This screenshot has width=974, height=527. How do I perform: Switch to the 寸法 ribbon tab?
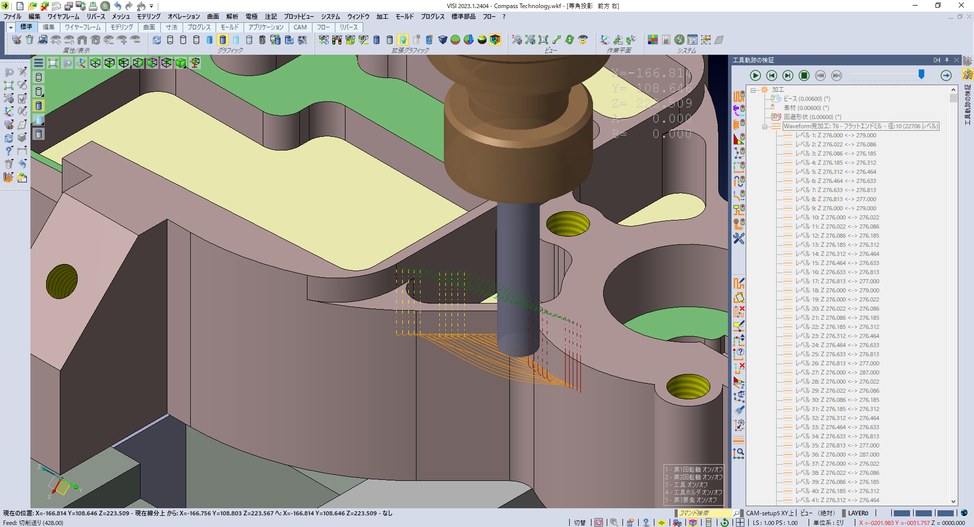(171, 27)
